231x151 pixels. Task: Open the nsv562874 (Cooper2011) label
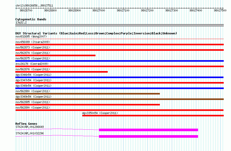33,53
